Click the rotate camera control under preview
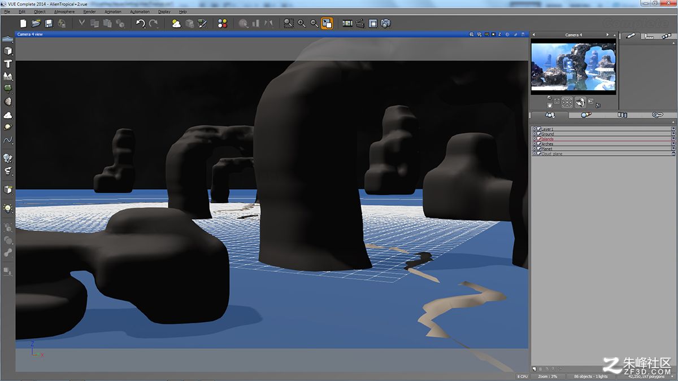The width and height of the screenshot is (678, 381). click(581, 102)
